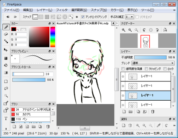Enable crisscross grid snap
This screenshot has width=178, height=138.
point(47,17)
